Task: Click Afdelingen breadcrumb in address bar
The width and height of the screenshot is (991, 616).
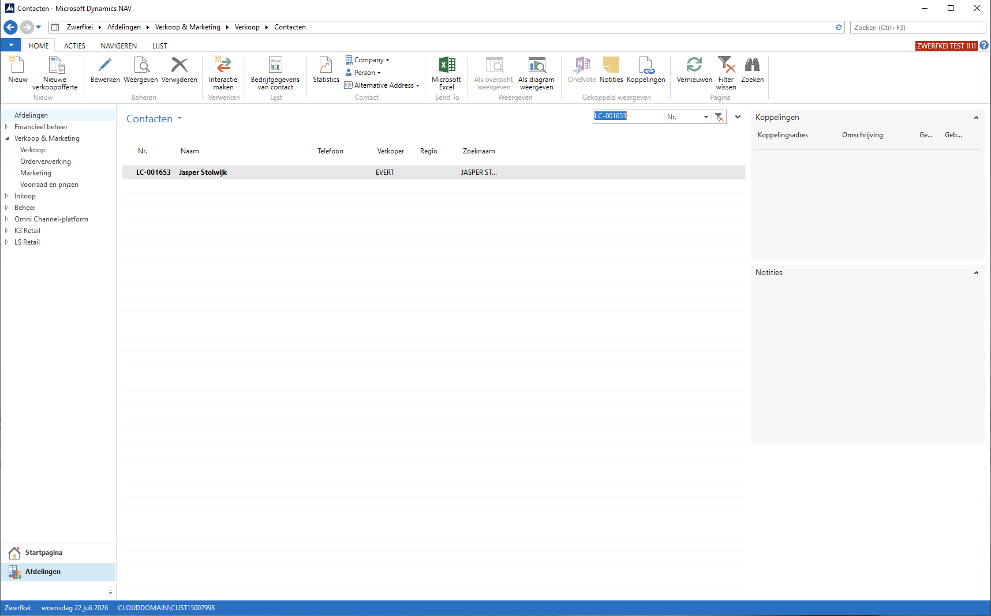Action: pyautogui.click(x=124, y=27)
